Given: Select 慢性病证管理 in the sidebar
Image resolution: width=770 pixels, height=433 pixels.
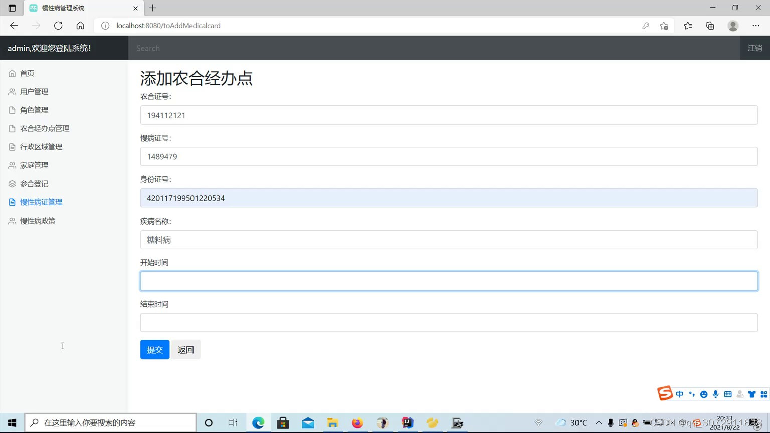Looking at the screenshot, I should (x=41, y=202).
